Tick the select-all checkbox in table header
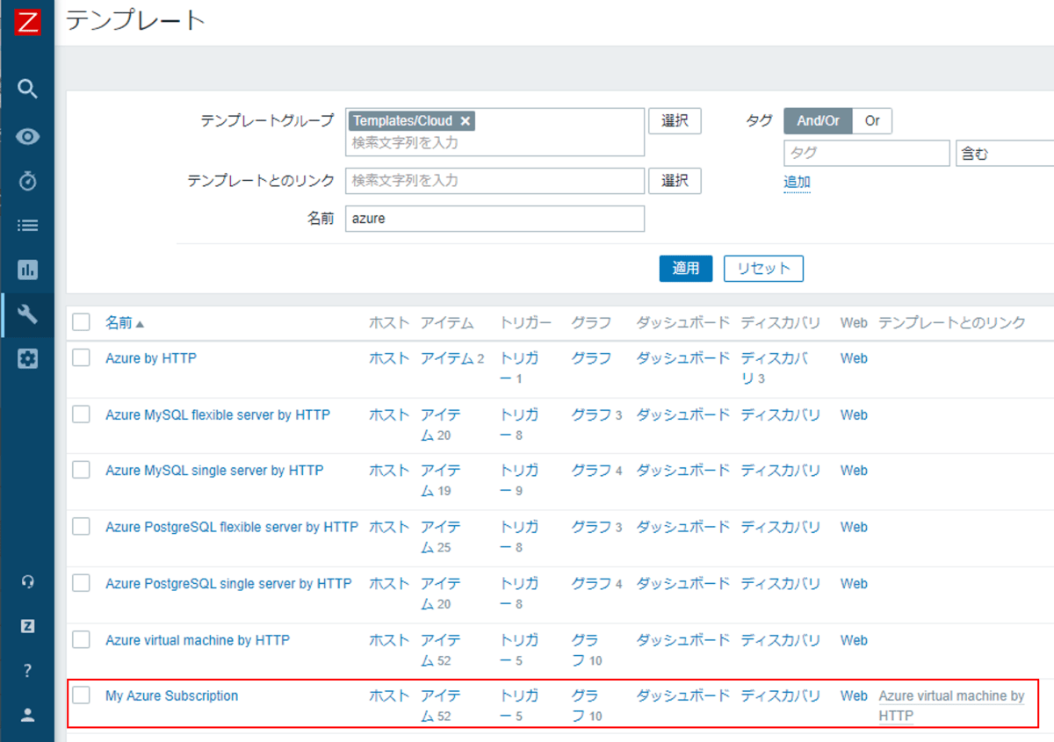Screen dimensions: 1054x742 tap(81, 322)
